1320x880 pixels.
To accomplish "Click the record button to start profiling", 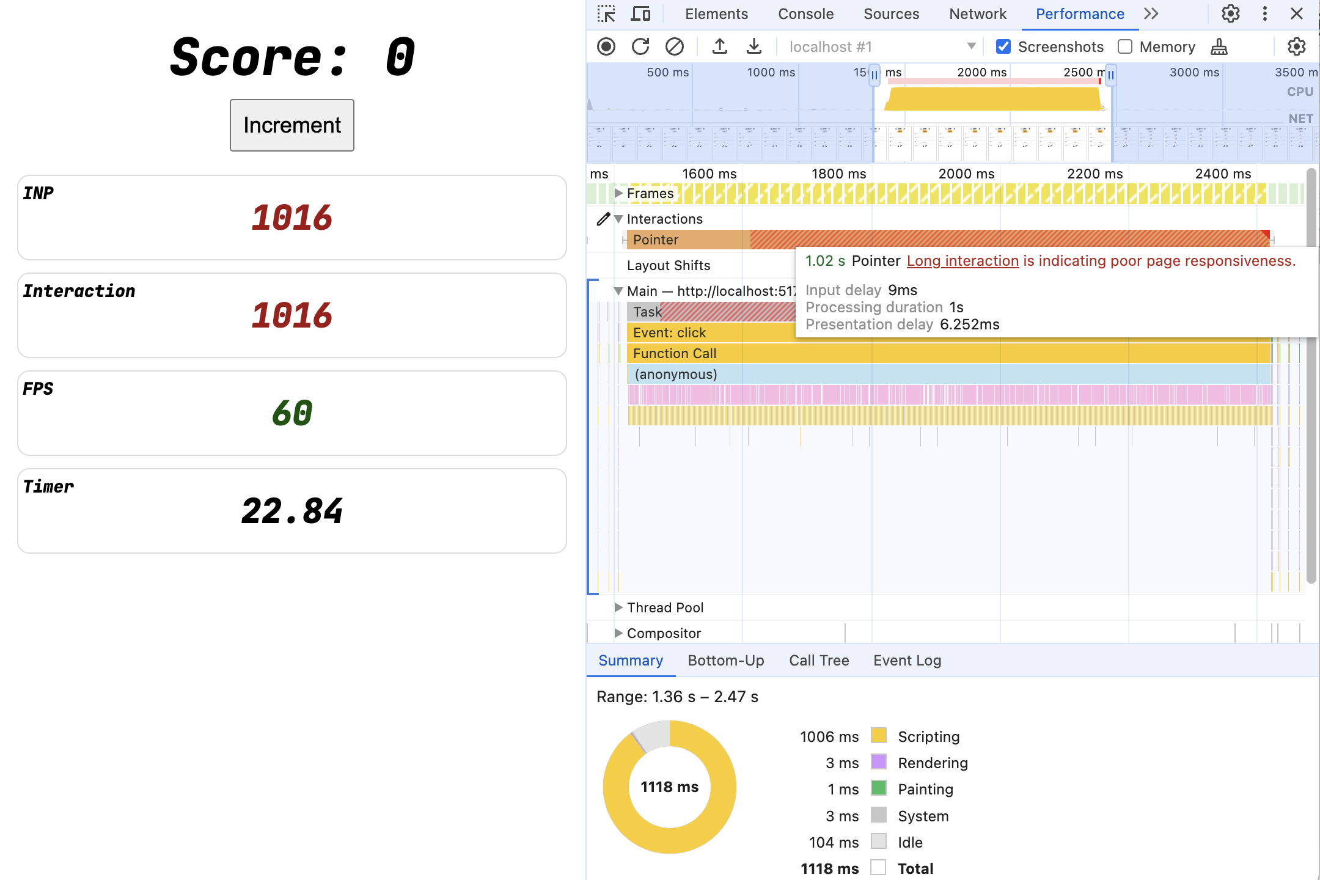I will coord(607,46).
